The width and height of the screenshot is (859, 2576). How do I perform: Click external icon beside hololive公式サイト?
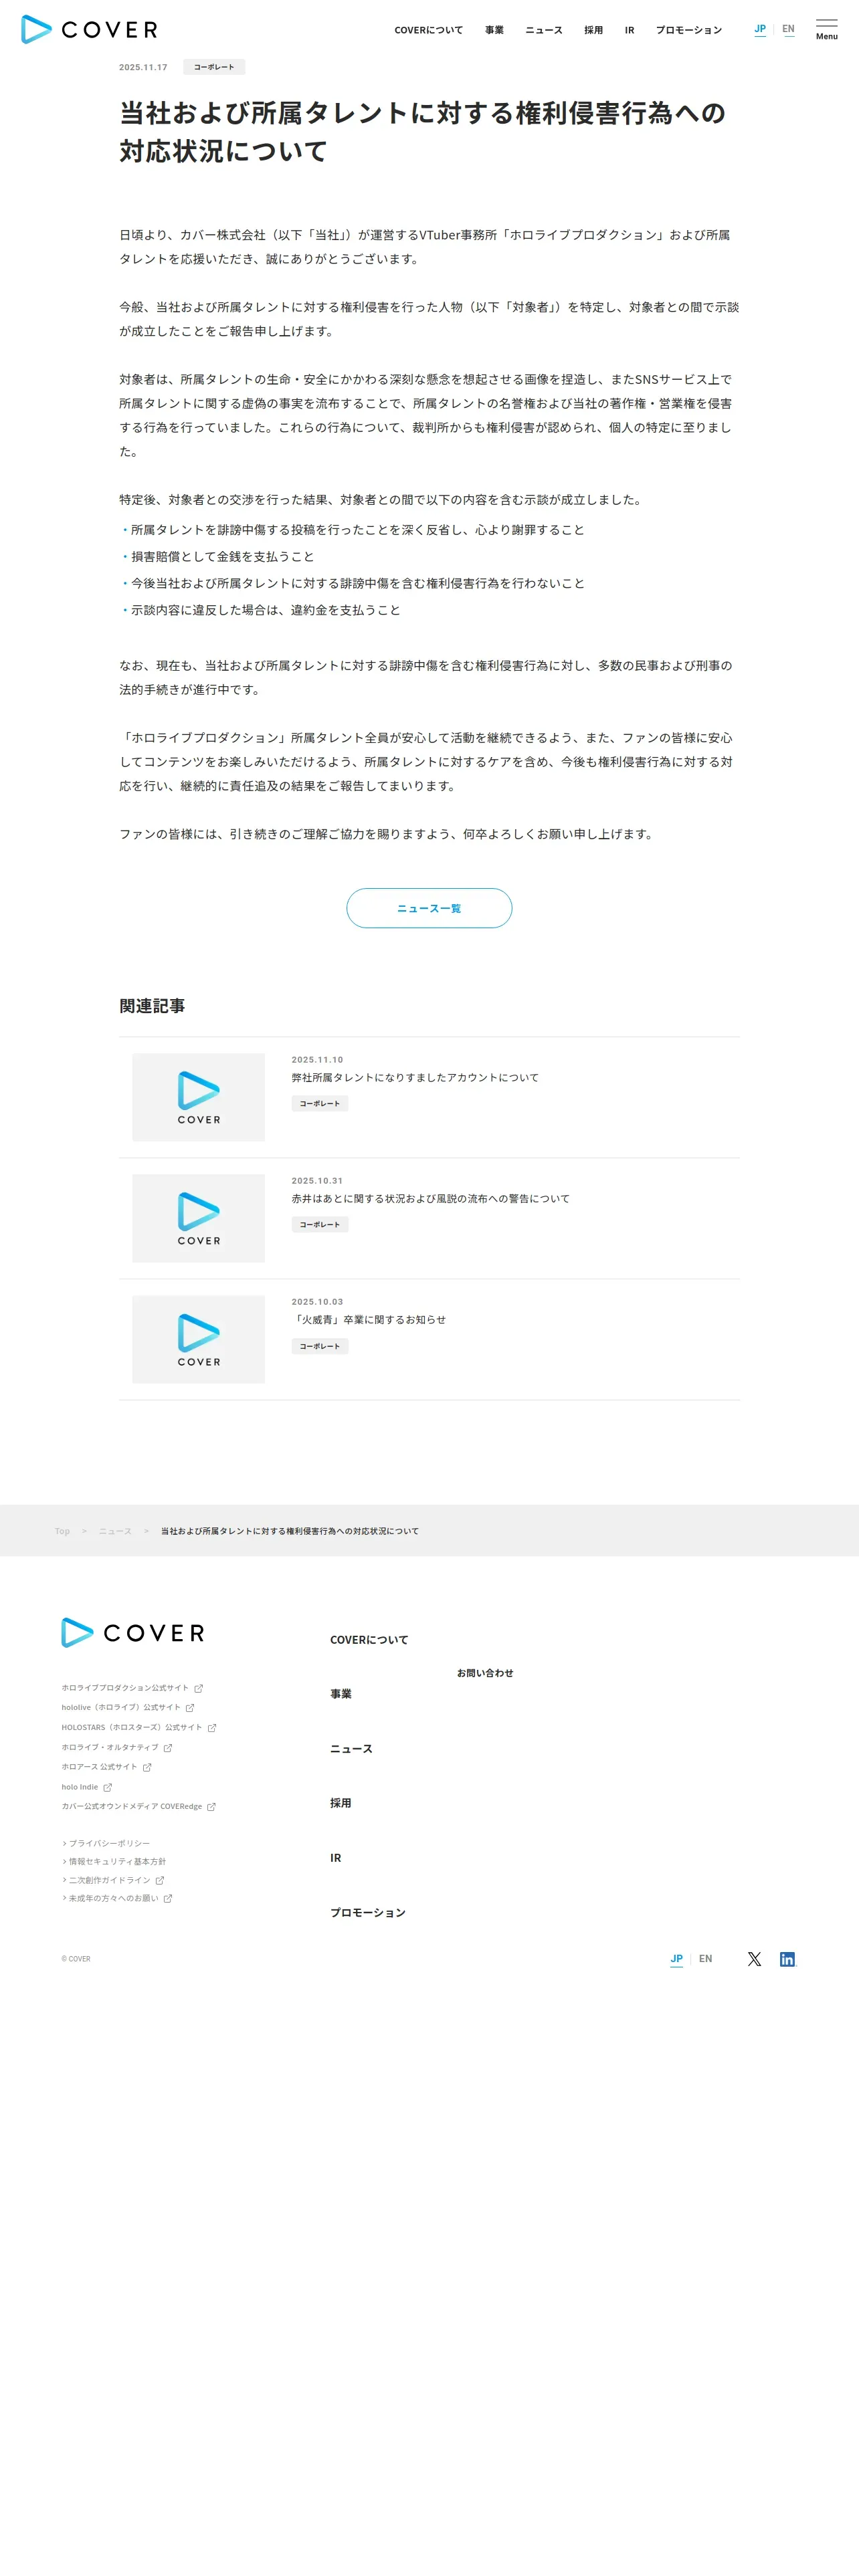190,1708
